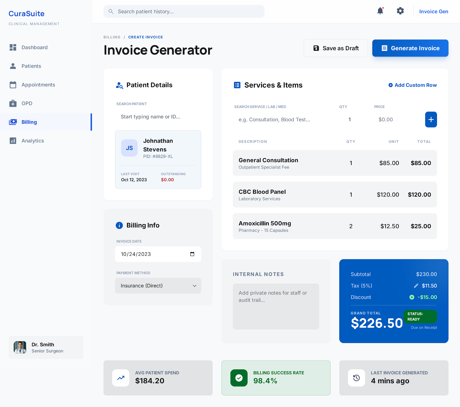
Task: Open Dr. Smith profile card
Action: tap(46, 347)
